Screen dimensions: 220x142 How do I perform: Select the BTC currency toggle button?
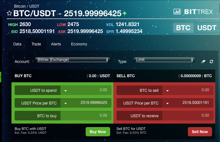click(183, 28)
